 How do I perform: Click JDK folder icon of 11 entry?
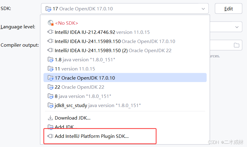coord(50,69)
